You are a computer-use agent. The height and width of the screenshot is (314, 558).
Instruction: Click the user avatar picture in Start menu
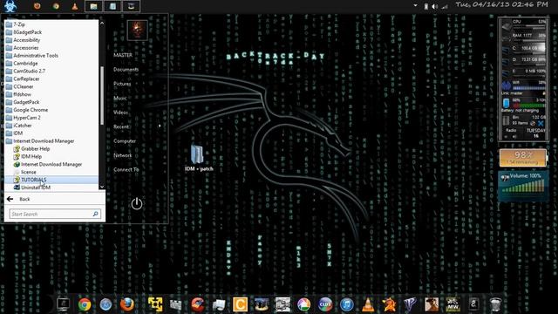[138, 30]
